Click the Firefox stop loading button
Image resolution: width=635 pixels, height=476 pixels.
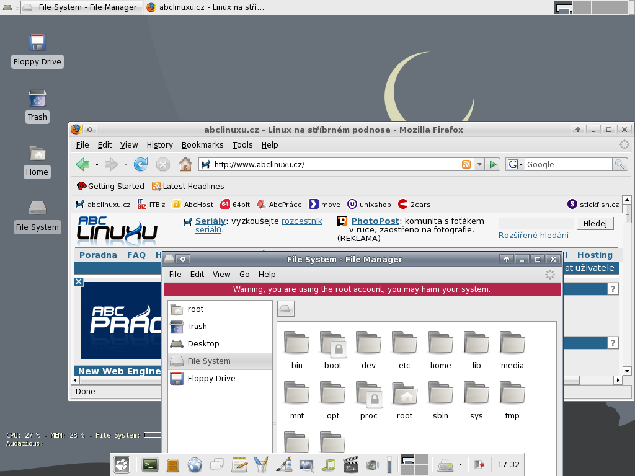tap(163, 164)
